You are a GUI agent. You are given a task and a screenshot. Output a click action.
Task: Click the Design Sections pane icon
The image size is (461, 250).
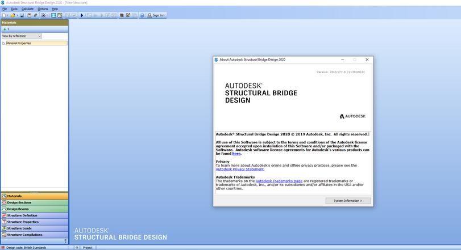[x=4, y=202]
